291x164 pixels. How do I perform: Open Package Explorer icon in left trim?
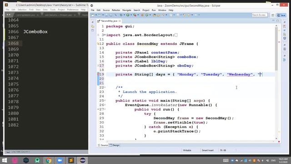[x=93, y=26]
